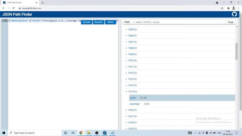Image resolution: width=242 pixels, height=136 pixels.
Task: Open the Chrome profile avatar
Action: point(234,8)
